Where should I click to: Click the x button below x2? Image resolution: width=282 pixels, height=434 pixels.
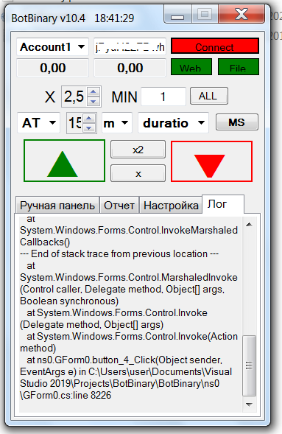click(x=138, y=174)
